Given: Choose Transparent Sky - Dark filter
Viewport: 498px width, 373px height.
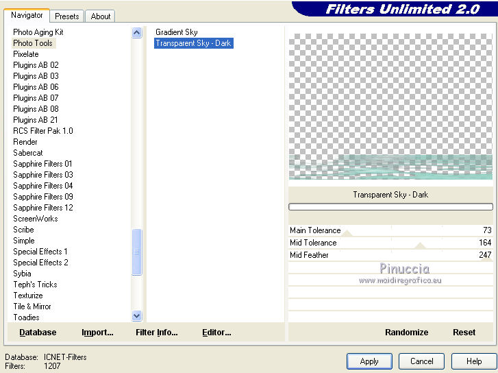Looking at the screenshot, I should (x=194, y=43).
